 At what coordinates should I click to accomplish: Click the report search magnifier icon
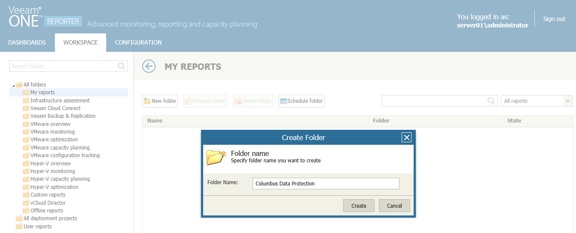pyautogui.click(x=491, y=101)
